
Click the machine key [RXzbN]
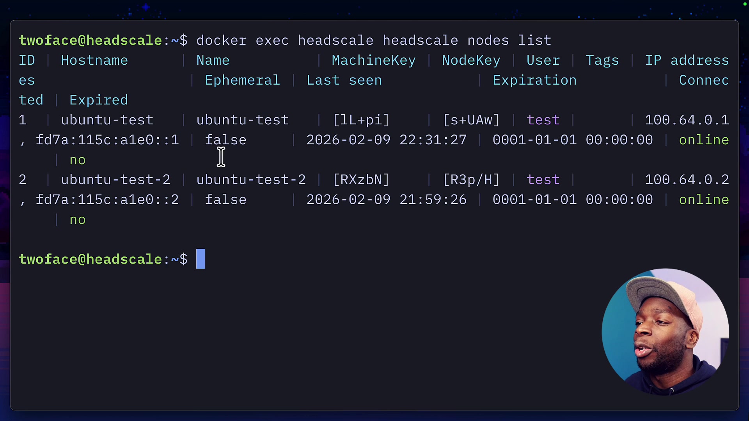click(361, 180)
